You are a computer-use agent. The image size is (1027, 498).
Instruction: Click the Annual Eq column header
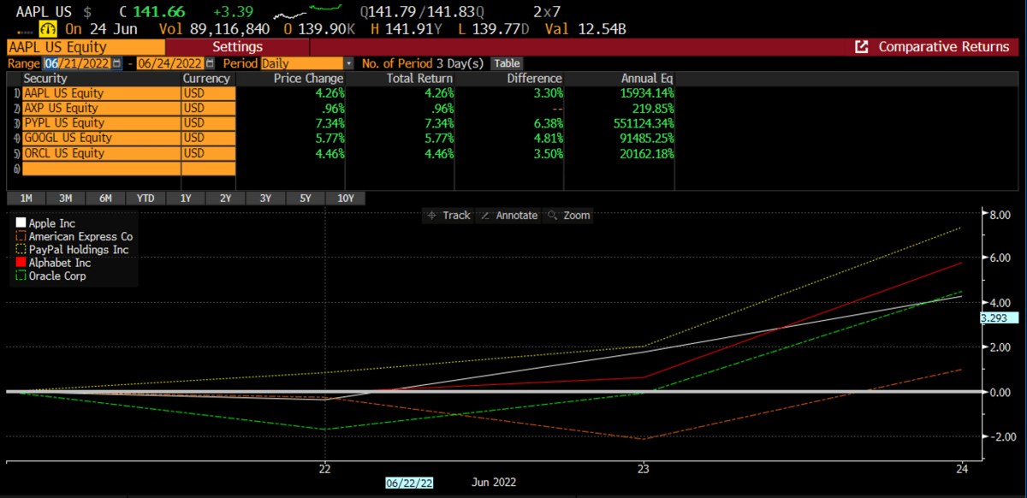(647, 79)
